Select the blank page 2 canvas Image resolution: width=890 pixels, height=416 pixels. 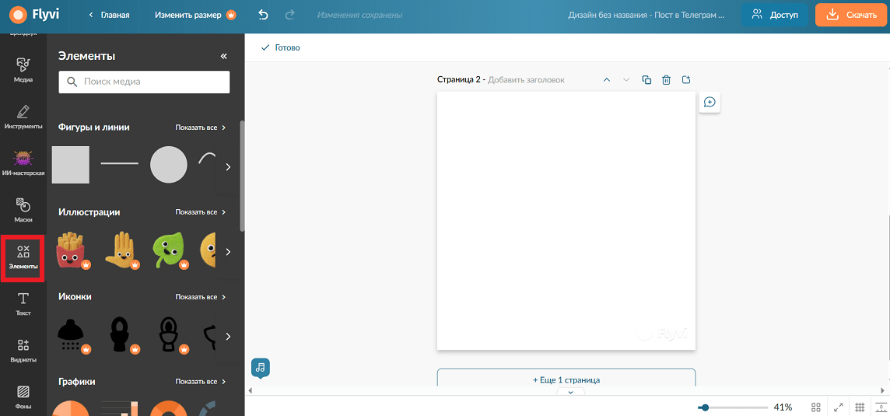coord(566,221)
